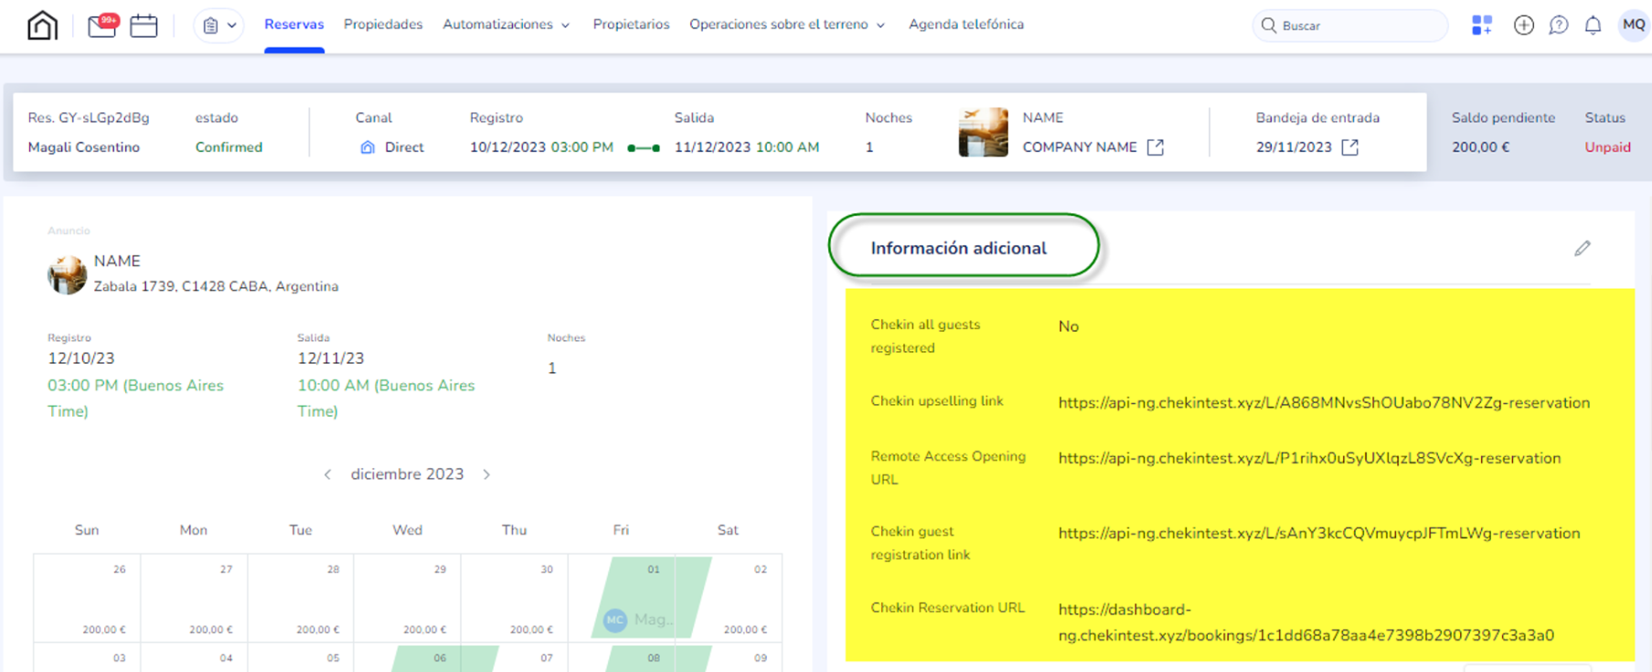This screenshot has height=672, width=1652.
Task: Click the home icon in top bar
Action: (42, 26)
